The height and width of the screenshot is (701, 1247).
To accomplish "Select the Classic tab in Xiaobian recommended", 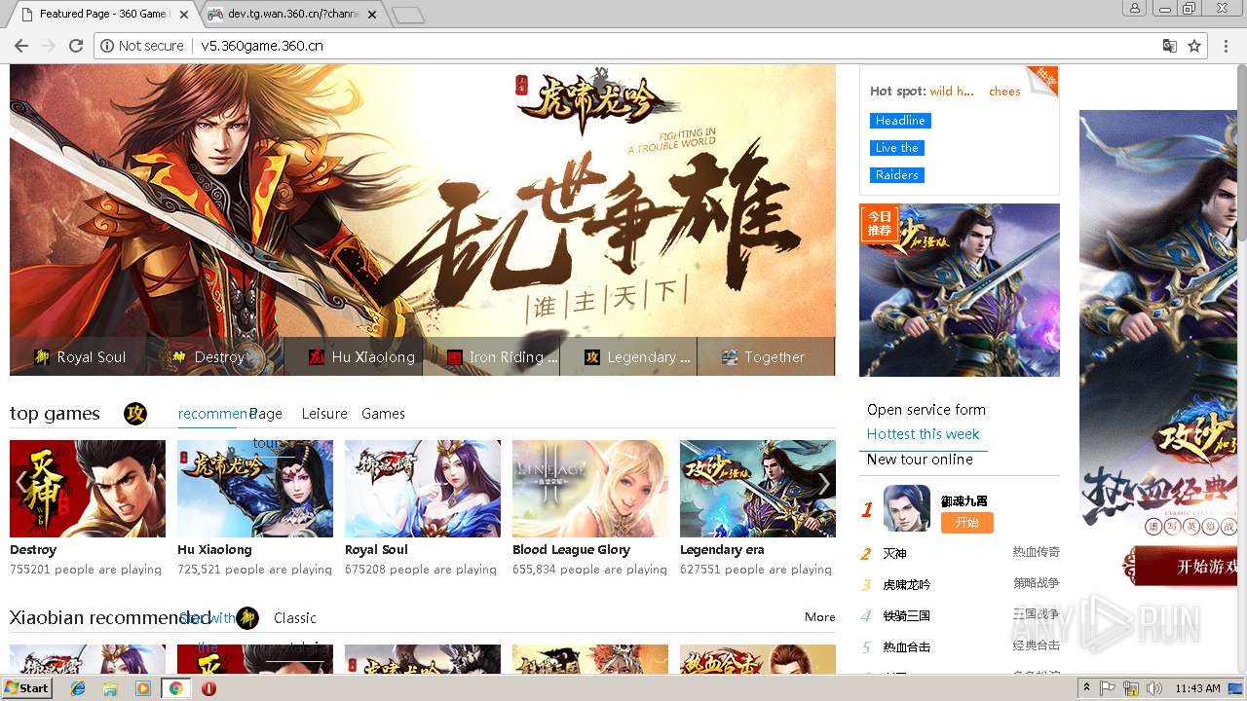I will coord(295,618).
